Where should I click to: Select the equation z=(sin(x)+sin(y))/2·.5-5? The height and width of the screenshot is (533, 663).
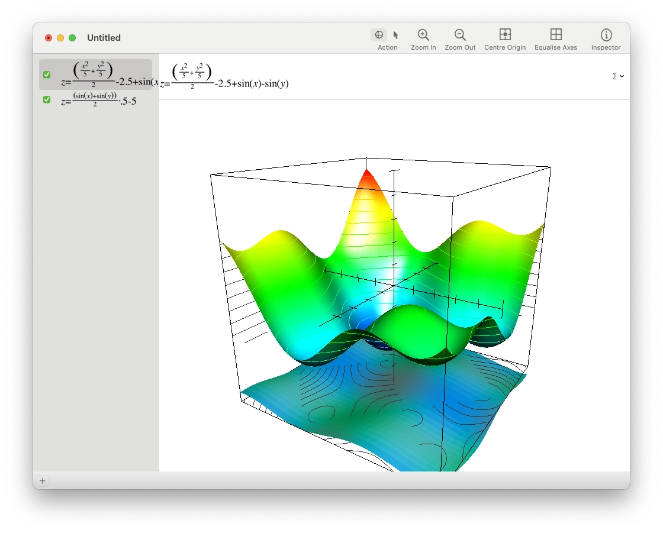[98, 100]
